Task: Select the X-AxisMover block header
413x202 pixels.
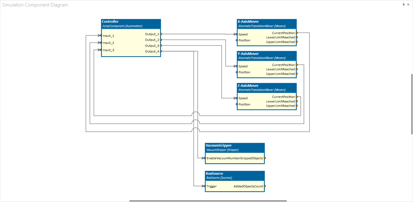Action: pos(267,24)
